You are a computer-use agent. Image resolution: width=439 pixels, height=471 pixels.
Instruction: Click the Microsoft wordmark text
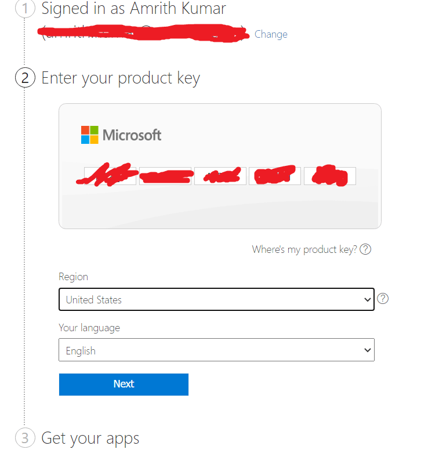pos(132,135)
